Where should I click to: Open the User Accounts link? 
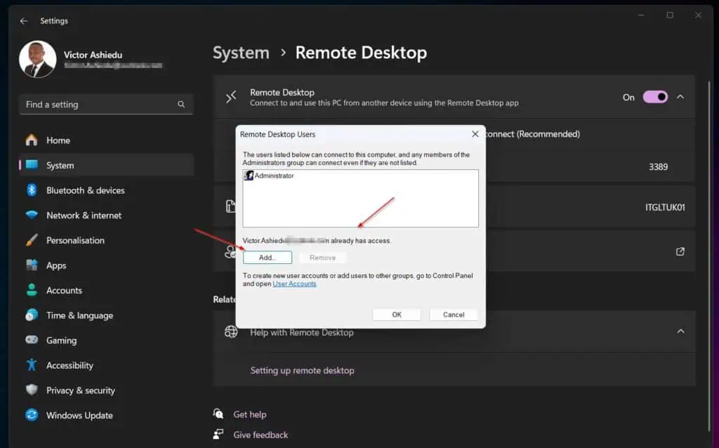coord(294,284)
